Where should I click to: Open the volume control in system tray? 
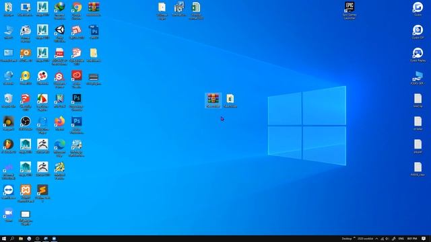pos(387,239)
